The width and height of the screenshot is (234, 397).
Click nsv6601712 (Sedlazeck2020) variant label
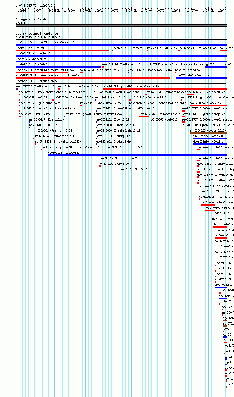pos(149,97)
